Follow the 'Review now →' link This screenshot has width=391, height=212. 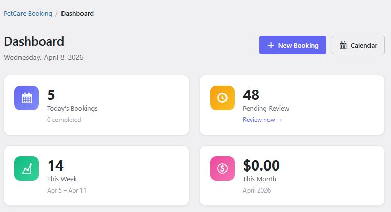click(262, 120)
